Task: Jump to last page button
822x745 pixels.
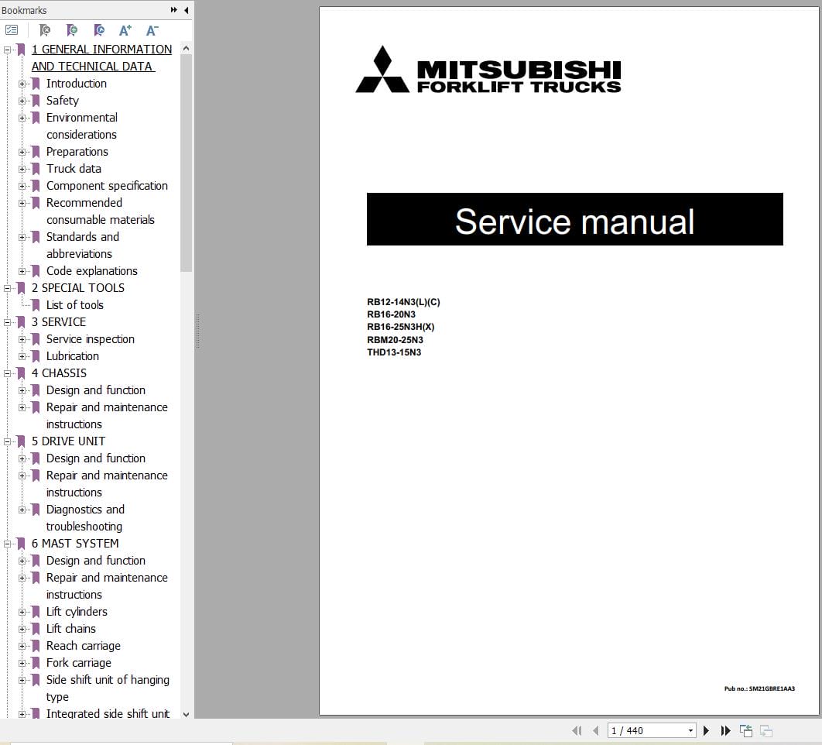Action: coord(725,730)
